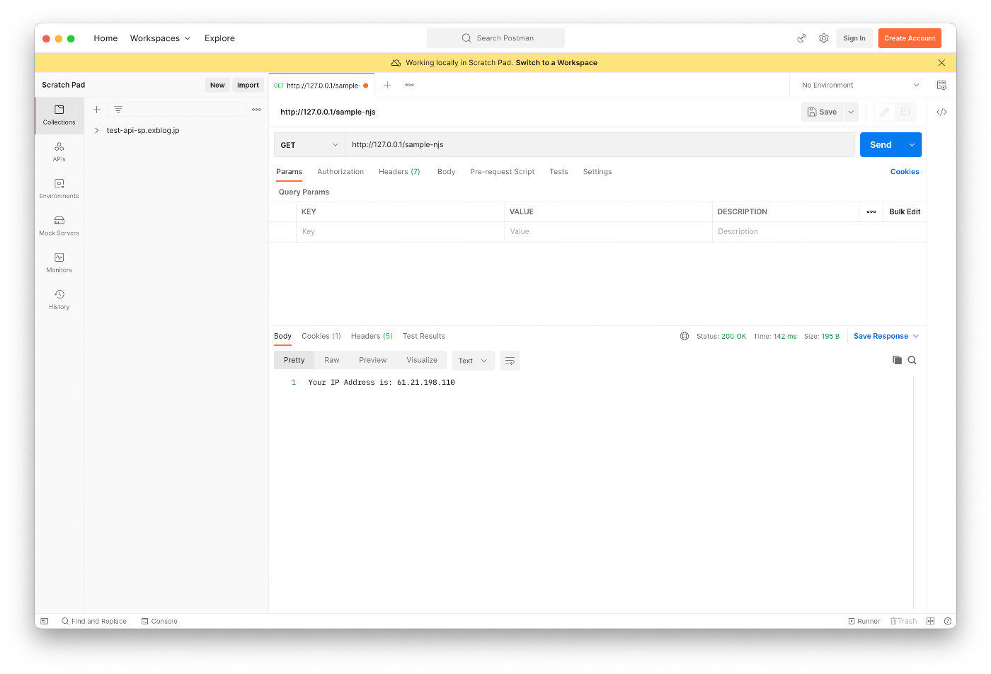
Task: Click the Create Account button
Action: click(910, 38)
